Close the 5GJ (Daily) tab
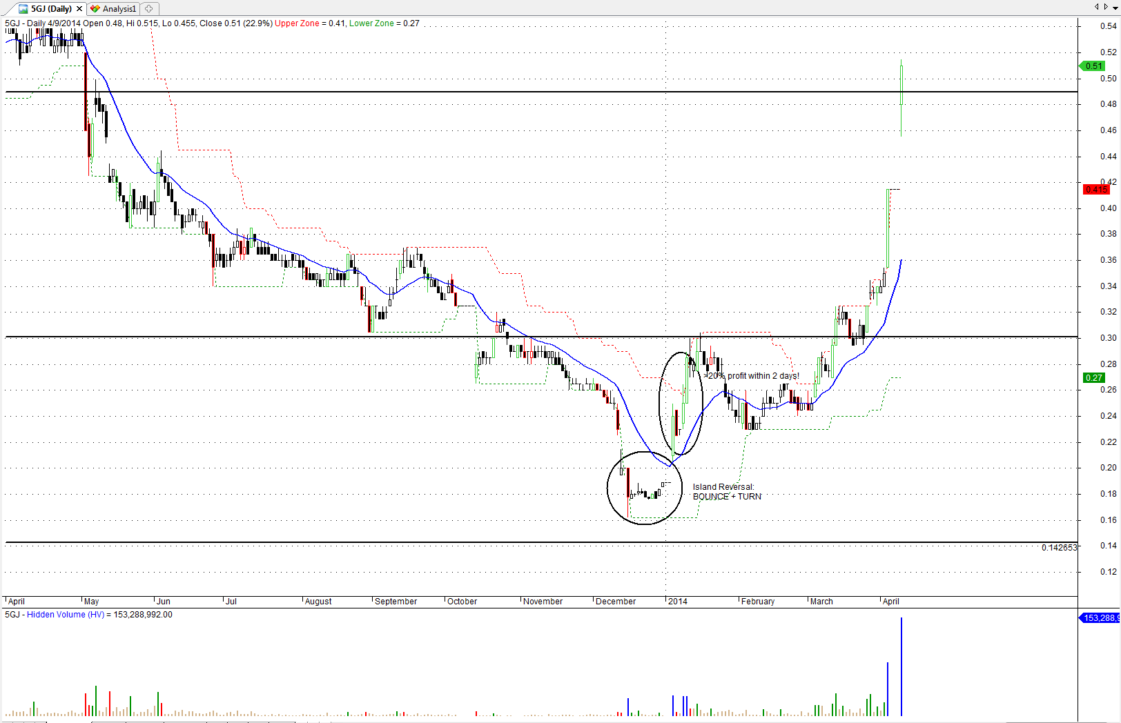This screenshot has width=1121, height=723. (x=79, y=9)
